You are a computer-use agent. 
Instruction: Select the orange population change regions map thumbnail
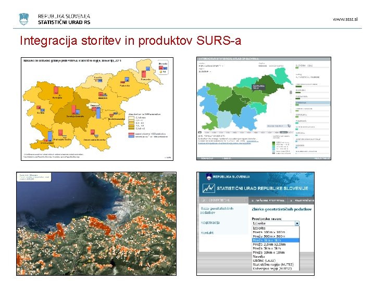(97, 109)
